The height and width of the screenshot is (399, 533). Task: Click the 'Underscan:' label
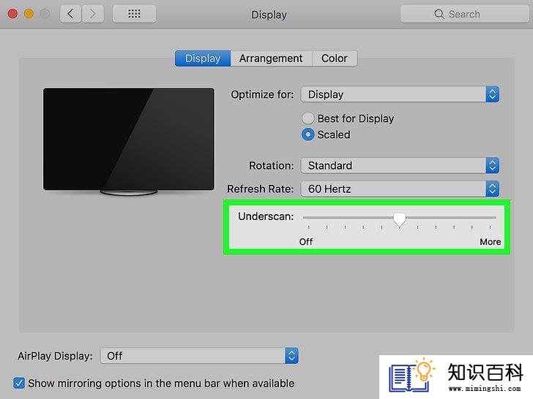coord(266,216)
